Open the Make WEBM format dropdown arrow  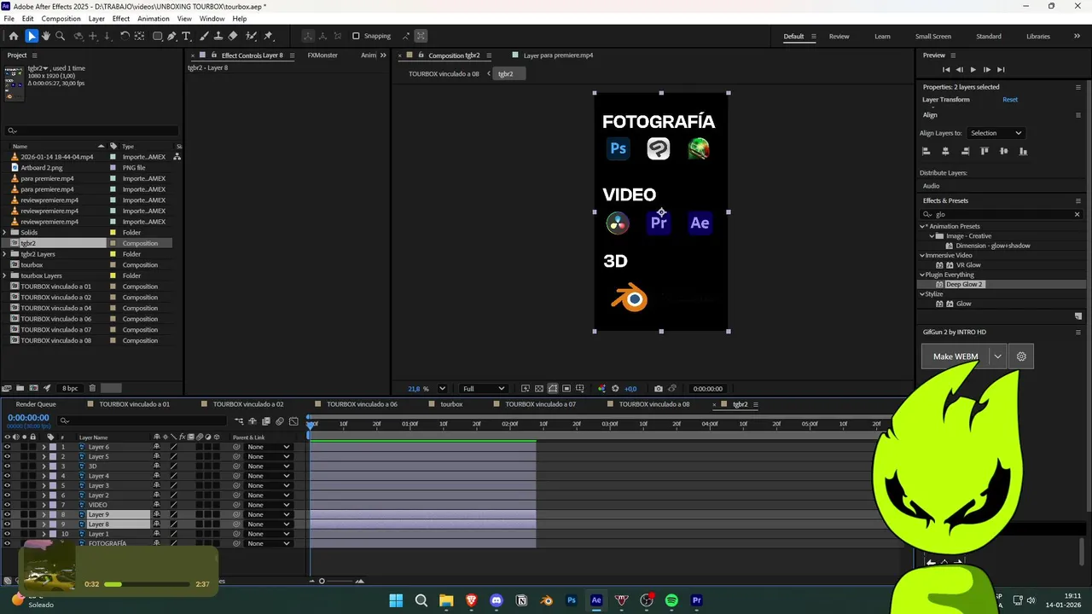(x=997, y=356)
